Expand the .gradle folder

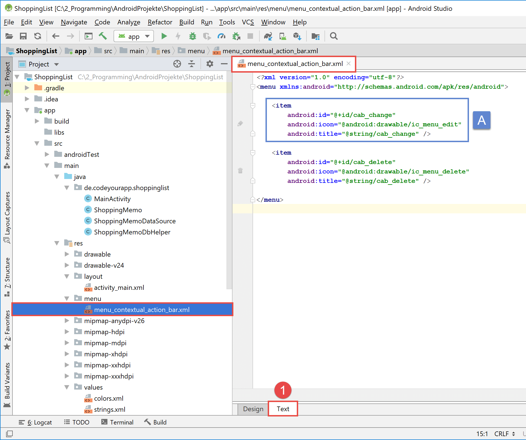(27, 88)
